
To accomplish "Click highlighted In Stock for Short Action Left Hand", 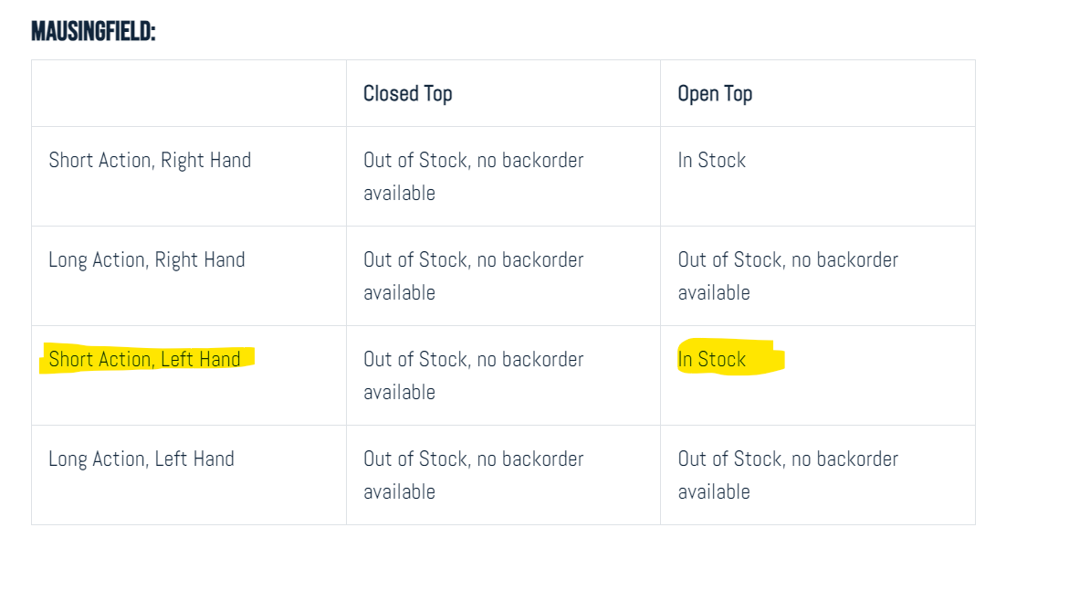I will click(712, 360).
